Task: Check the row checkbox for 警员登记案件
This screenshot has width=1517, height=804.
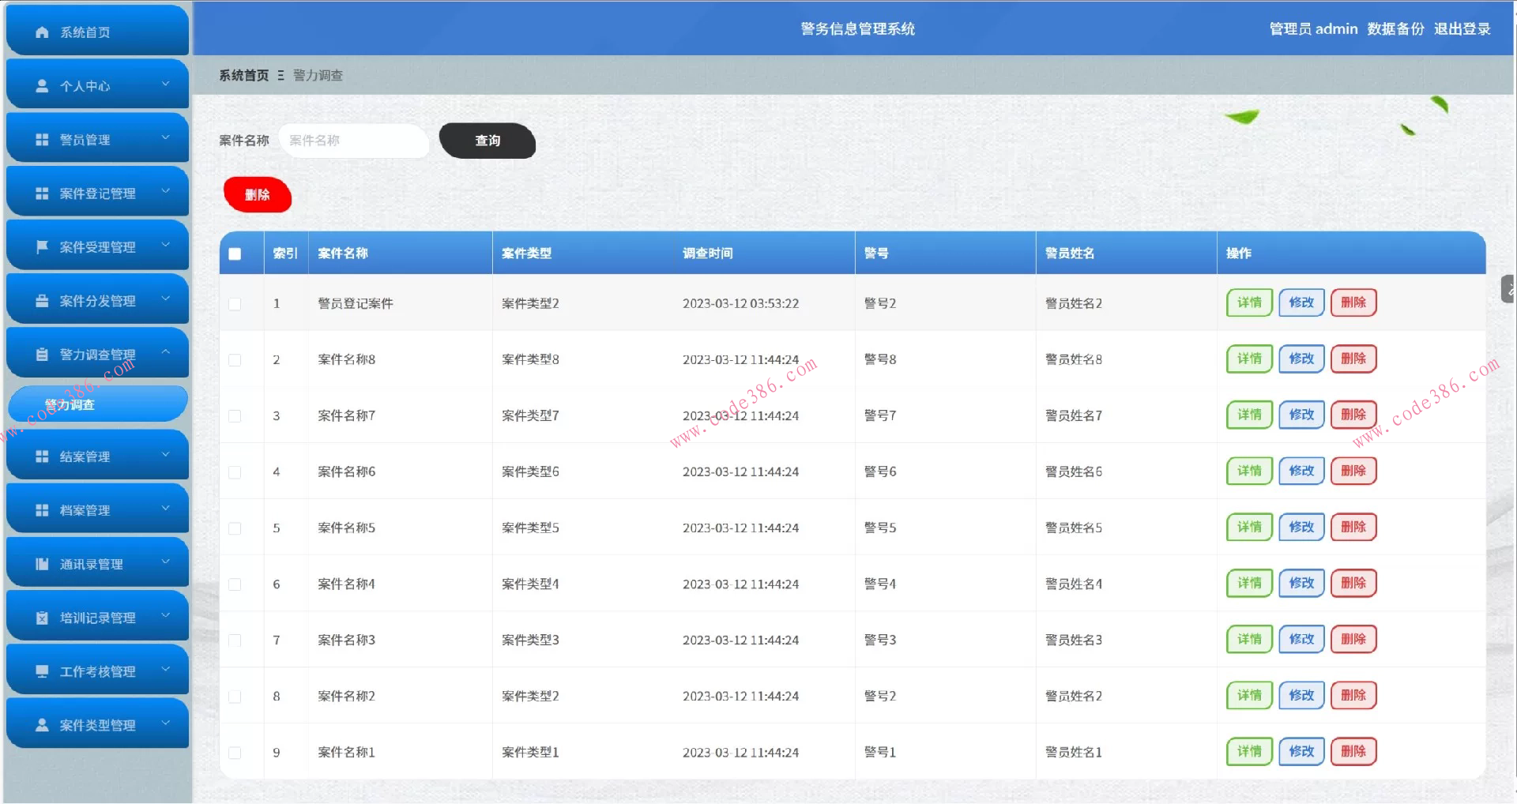Action: pos(234,303)
